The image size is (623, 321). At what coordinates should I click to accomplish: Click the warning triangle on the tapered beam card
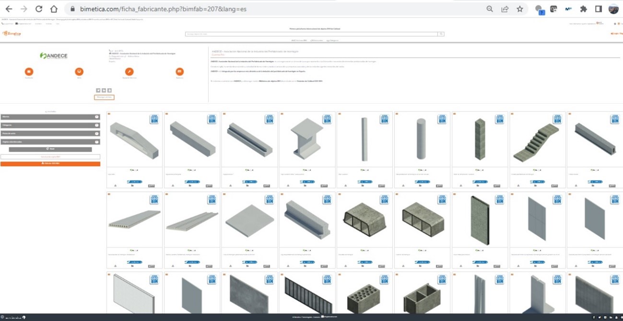coord(116,186)
